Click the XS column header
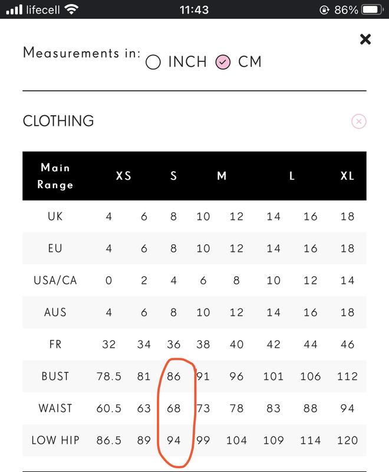This screenshot has width=389, height=472. click(124, 176)
